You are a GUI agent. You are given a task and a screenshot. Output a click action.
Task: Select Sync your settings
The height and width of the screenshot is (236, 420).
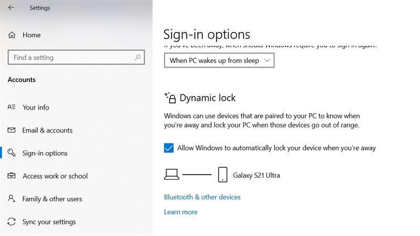49,222
